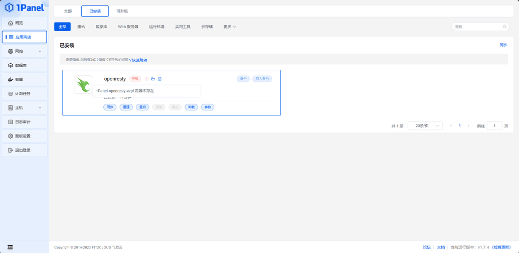This screenshot has height=253, width=519.
Task: Click 退出登录 to log out
Action: click(x=25, y=150)
